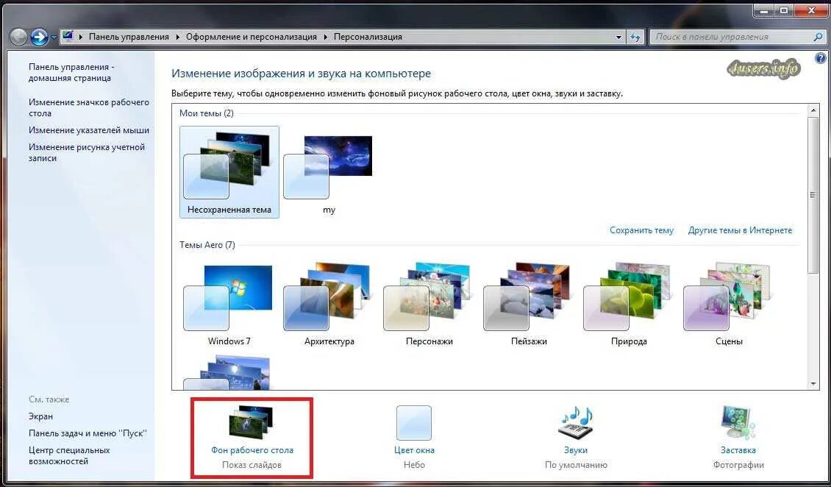
Task: Click the Control Panel icon in address bar
Action: 68,37
